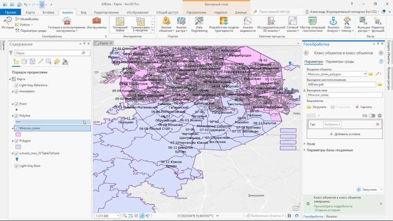Open Feature Analysis (Анализ объектов) menu

166,25
